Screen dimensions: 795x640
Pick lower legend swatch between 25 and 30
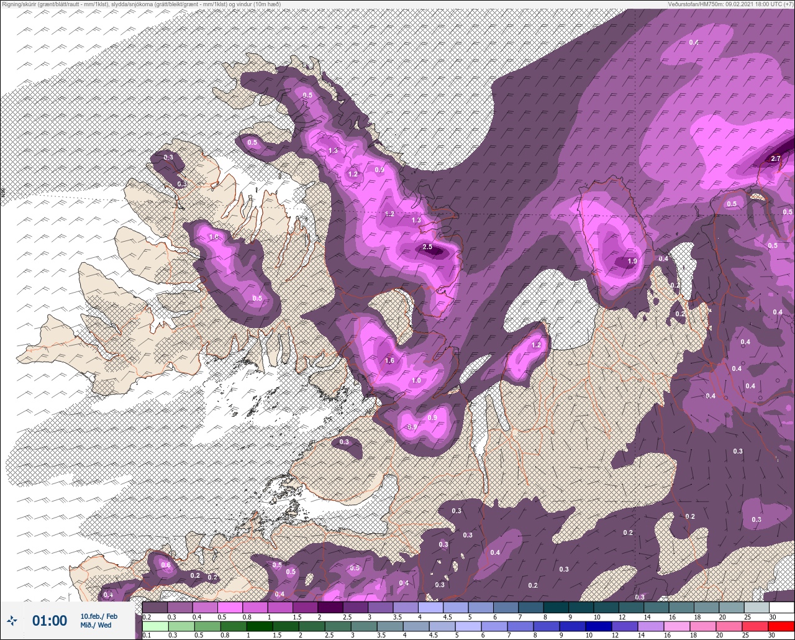756,626
